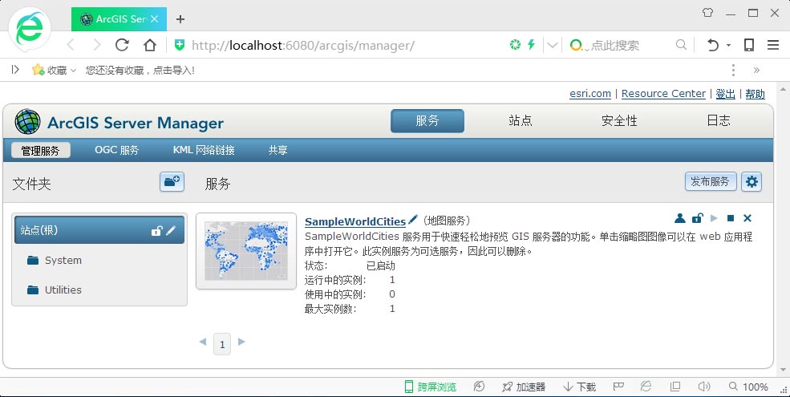Click the 登出 logout link
The width and height of the screenshot is (790, 397).
click(x=726, y=94)
